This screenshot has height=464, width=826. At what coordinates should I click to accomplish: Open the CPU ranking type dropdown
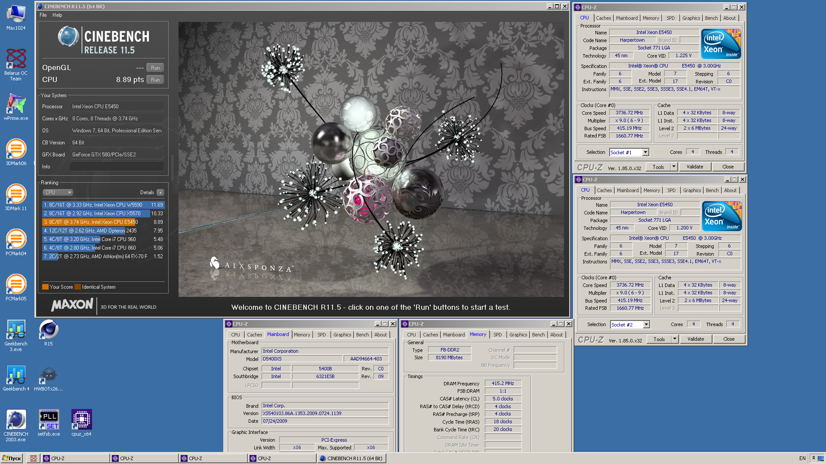click(58, 192)
